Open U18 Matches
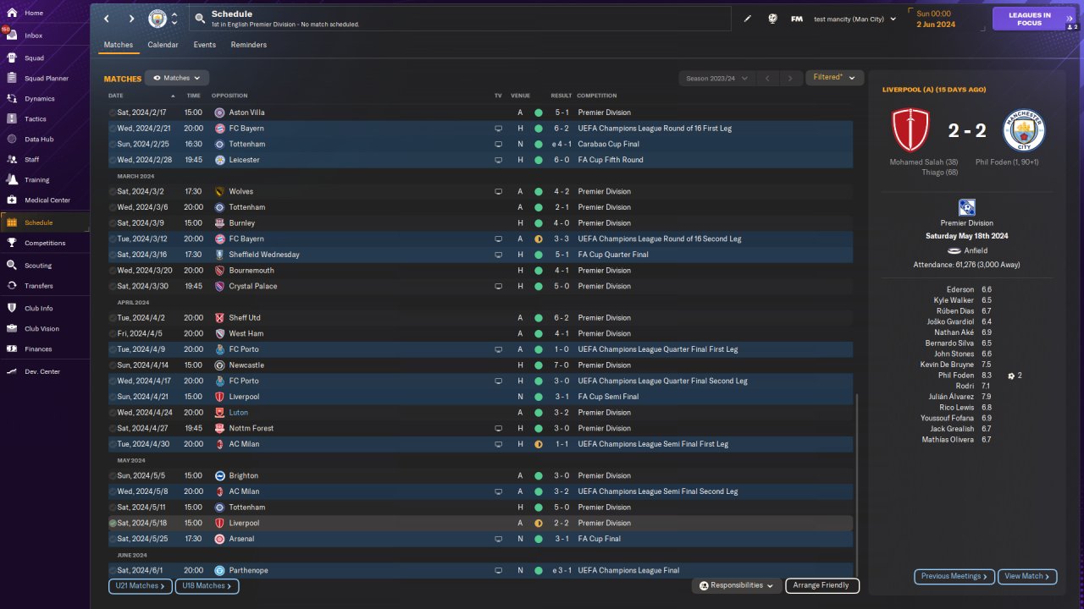 tap(207, 585)
